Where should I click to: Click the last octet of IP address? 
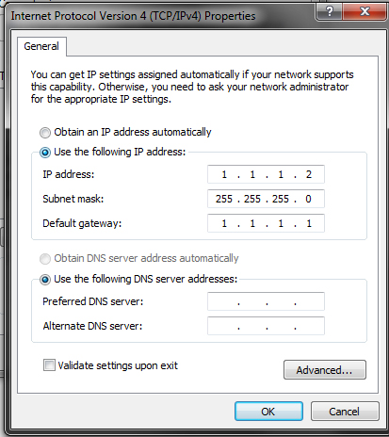[x=309, y=174]
